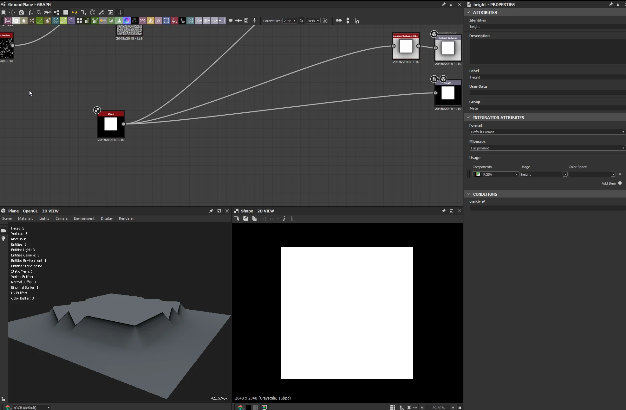Click the camera screenshot icon in graph toolbar
Viewport: 626px width, 410px height.
click(x=21, y=12)
